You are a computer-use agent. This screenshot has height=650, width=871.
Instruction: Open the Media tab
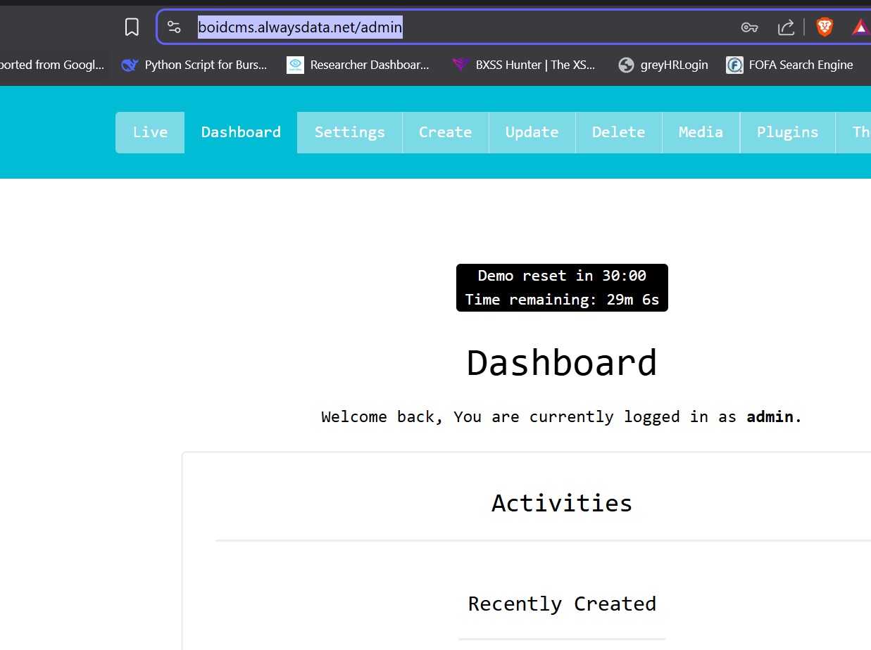pos(701,132)
